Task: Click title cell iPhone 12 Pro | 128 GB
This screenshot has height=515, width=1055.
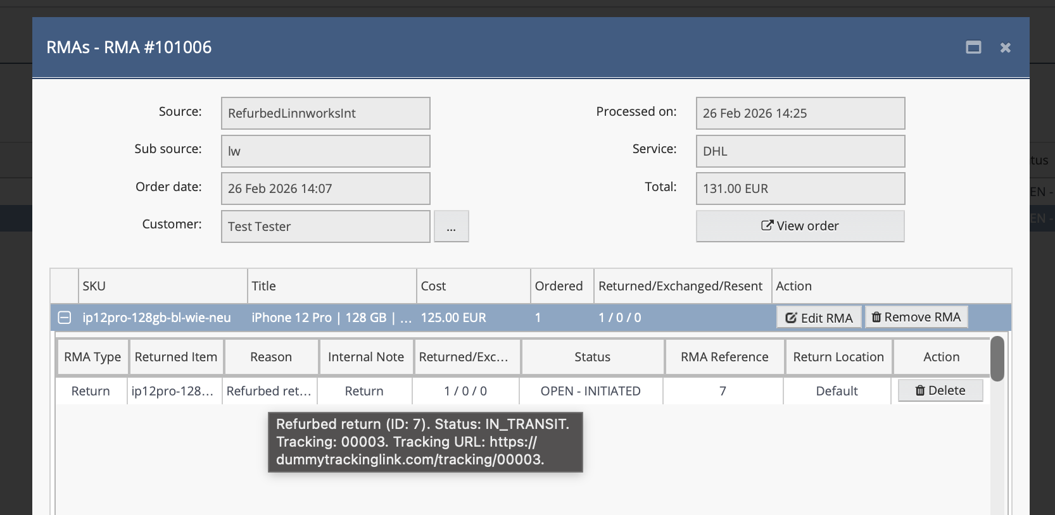Action: [x=332, y=318]
